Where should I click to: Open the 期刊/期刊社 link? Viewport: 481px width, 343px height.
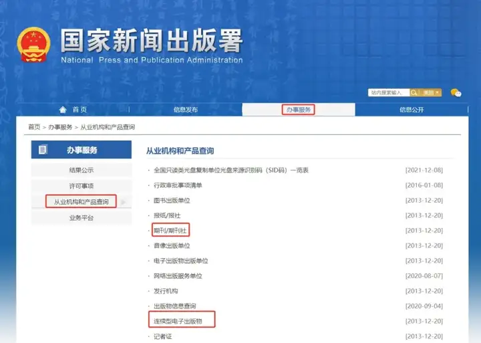point(170,231)
